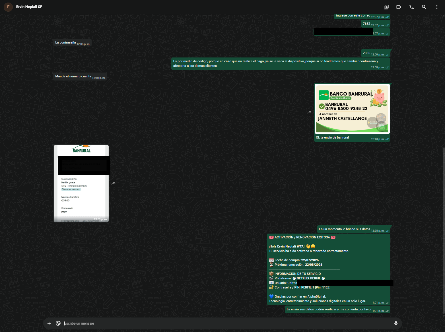Click the plus attach icon
The image size is (445, 332).
point(49,323)
